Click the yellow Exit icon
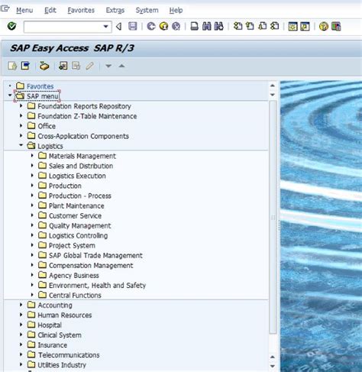This screenshot has width=362, height=372. click(163, 26)
